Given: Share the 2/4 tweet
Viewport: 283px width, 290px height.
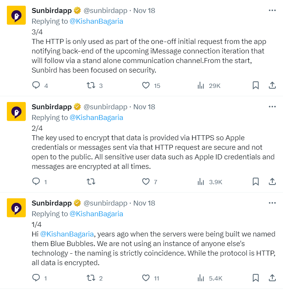Looking at the screenshot, I should pyautogui.click(x=272, y=182).
